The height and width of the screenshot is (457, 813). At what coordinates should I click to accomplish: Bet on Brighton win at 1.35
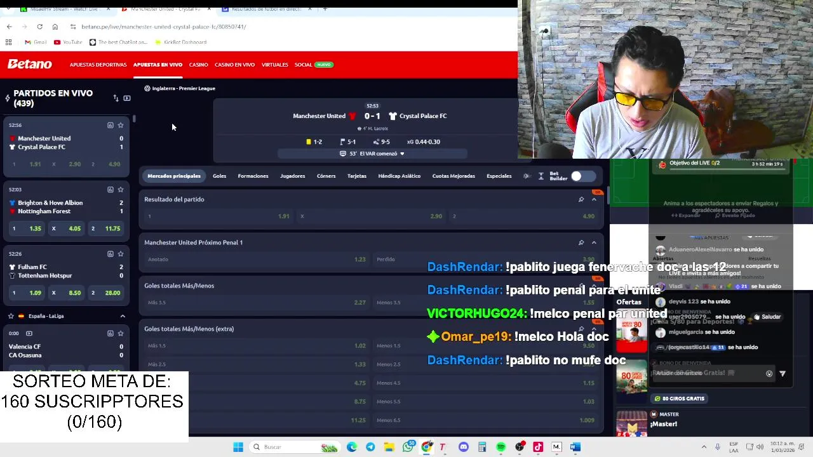[x=25, y=228]
